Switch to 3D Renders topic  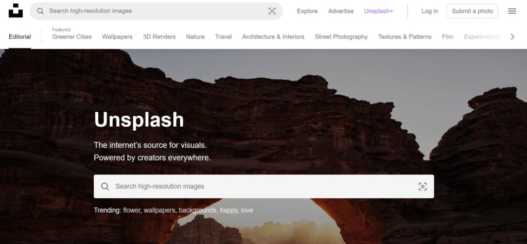tap(160, 37)
